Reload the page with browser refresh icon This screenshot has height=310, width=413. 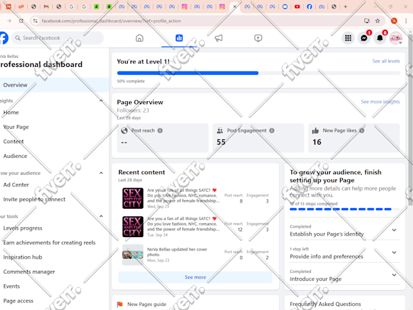pos(21,21)
